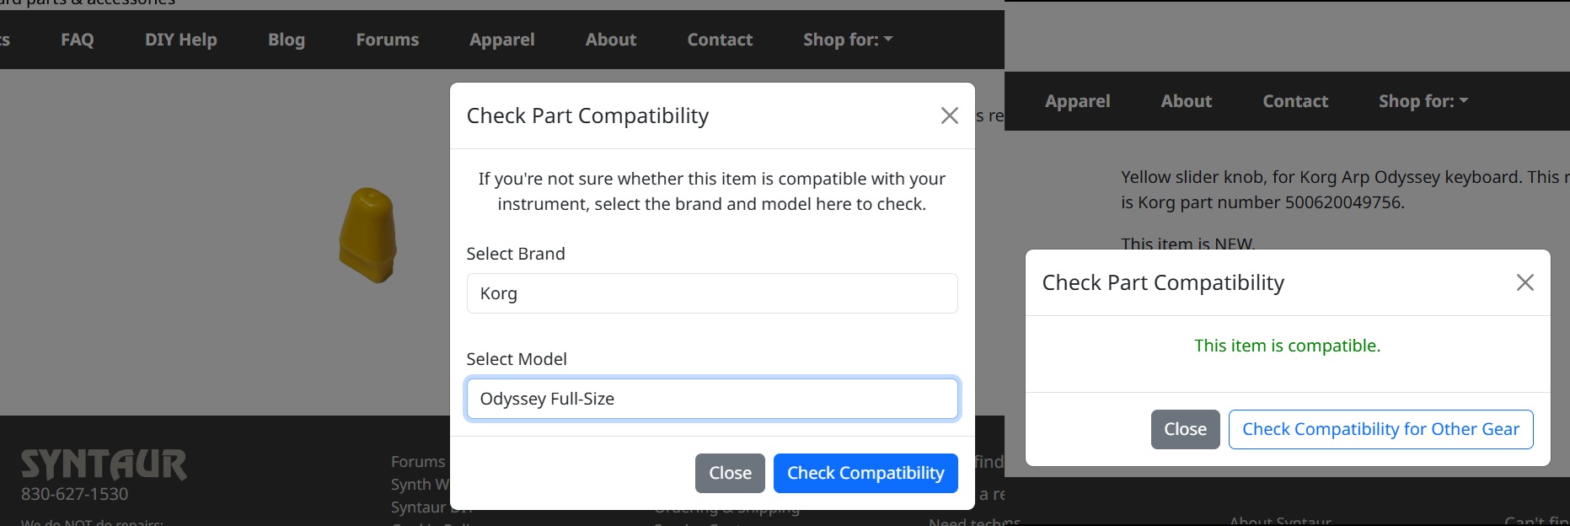Expand the left 'Shop for:' menu
This screenshot has height=526, width=1570.
coord(847,40)
